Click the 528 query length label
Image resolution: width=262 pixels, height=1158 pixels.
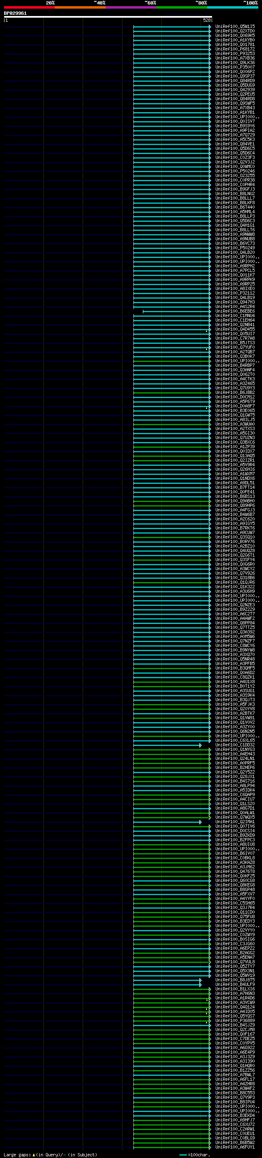[x=206, y=20]
